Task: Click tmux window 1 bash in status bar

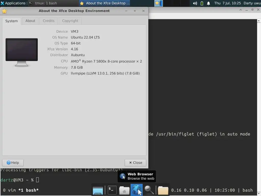Action: point(29,190)
